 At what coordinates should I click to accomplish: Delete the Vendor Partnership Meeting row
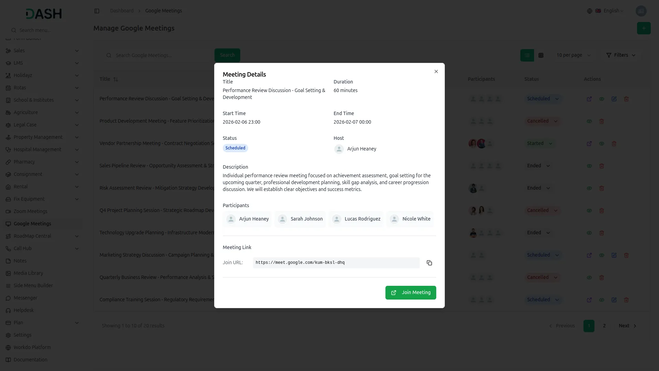614,144
